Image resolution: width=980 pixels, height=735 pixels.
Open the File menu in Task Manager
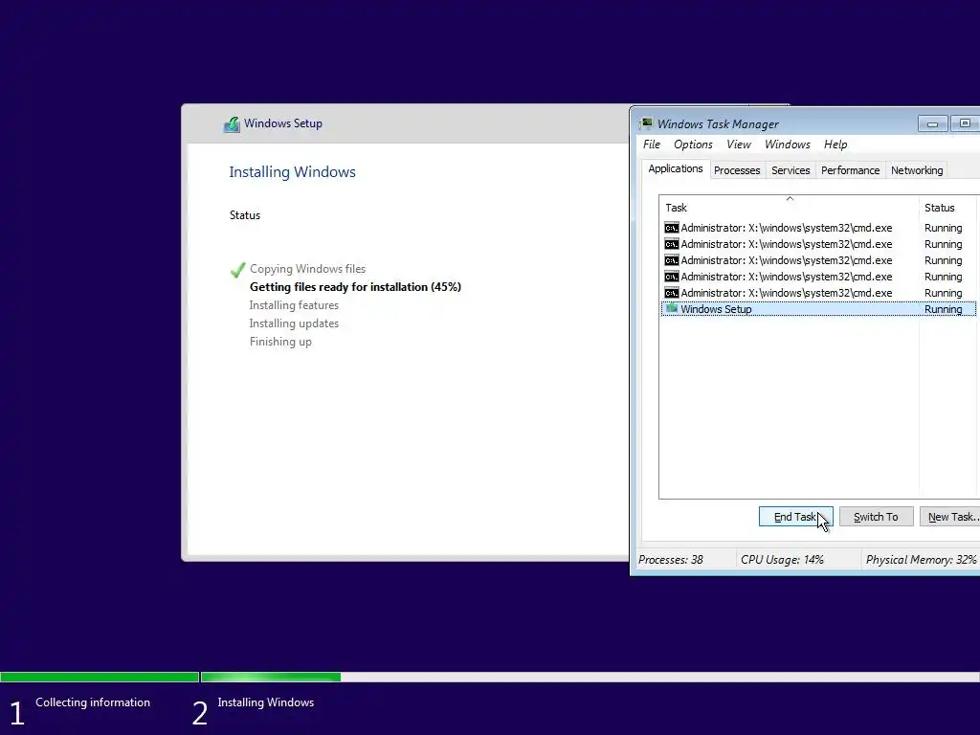(x=651, y=145)
